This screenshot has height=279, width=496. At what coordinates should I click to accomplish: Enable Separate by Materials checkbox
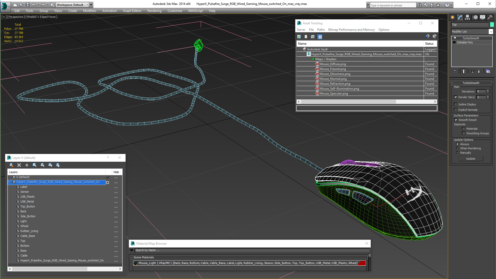[464, 129]
